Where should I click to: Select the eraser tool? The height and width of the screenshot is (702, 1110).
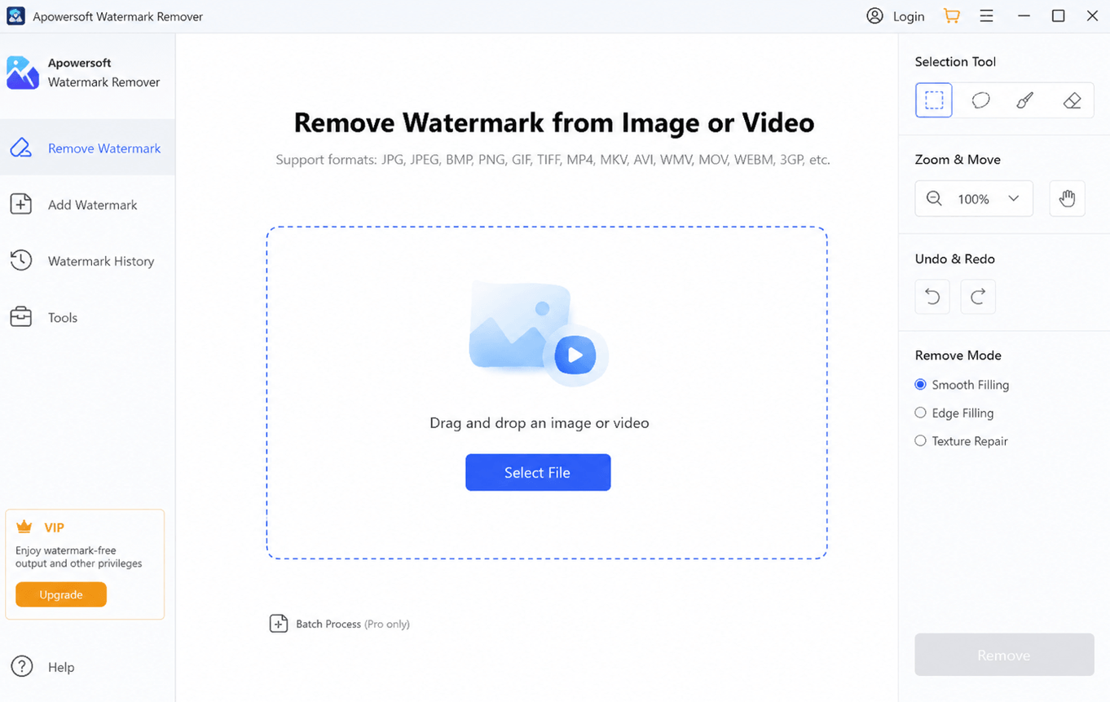pyautogui.click(x=1072, y=100)
